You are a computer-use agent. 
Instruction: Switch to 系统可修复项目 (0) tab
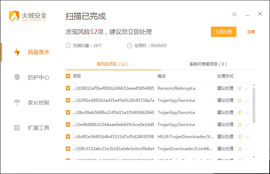click(208, 64)
